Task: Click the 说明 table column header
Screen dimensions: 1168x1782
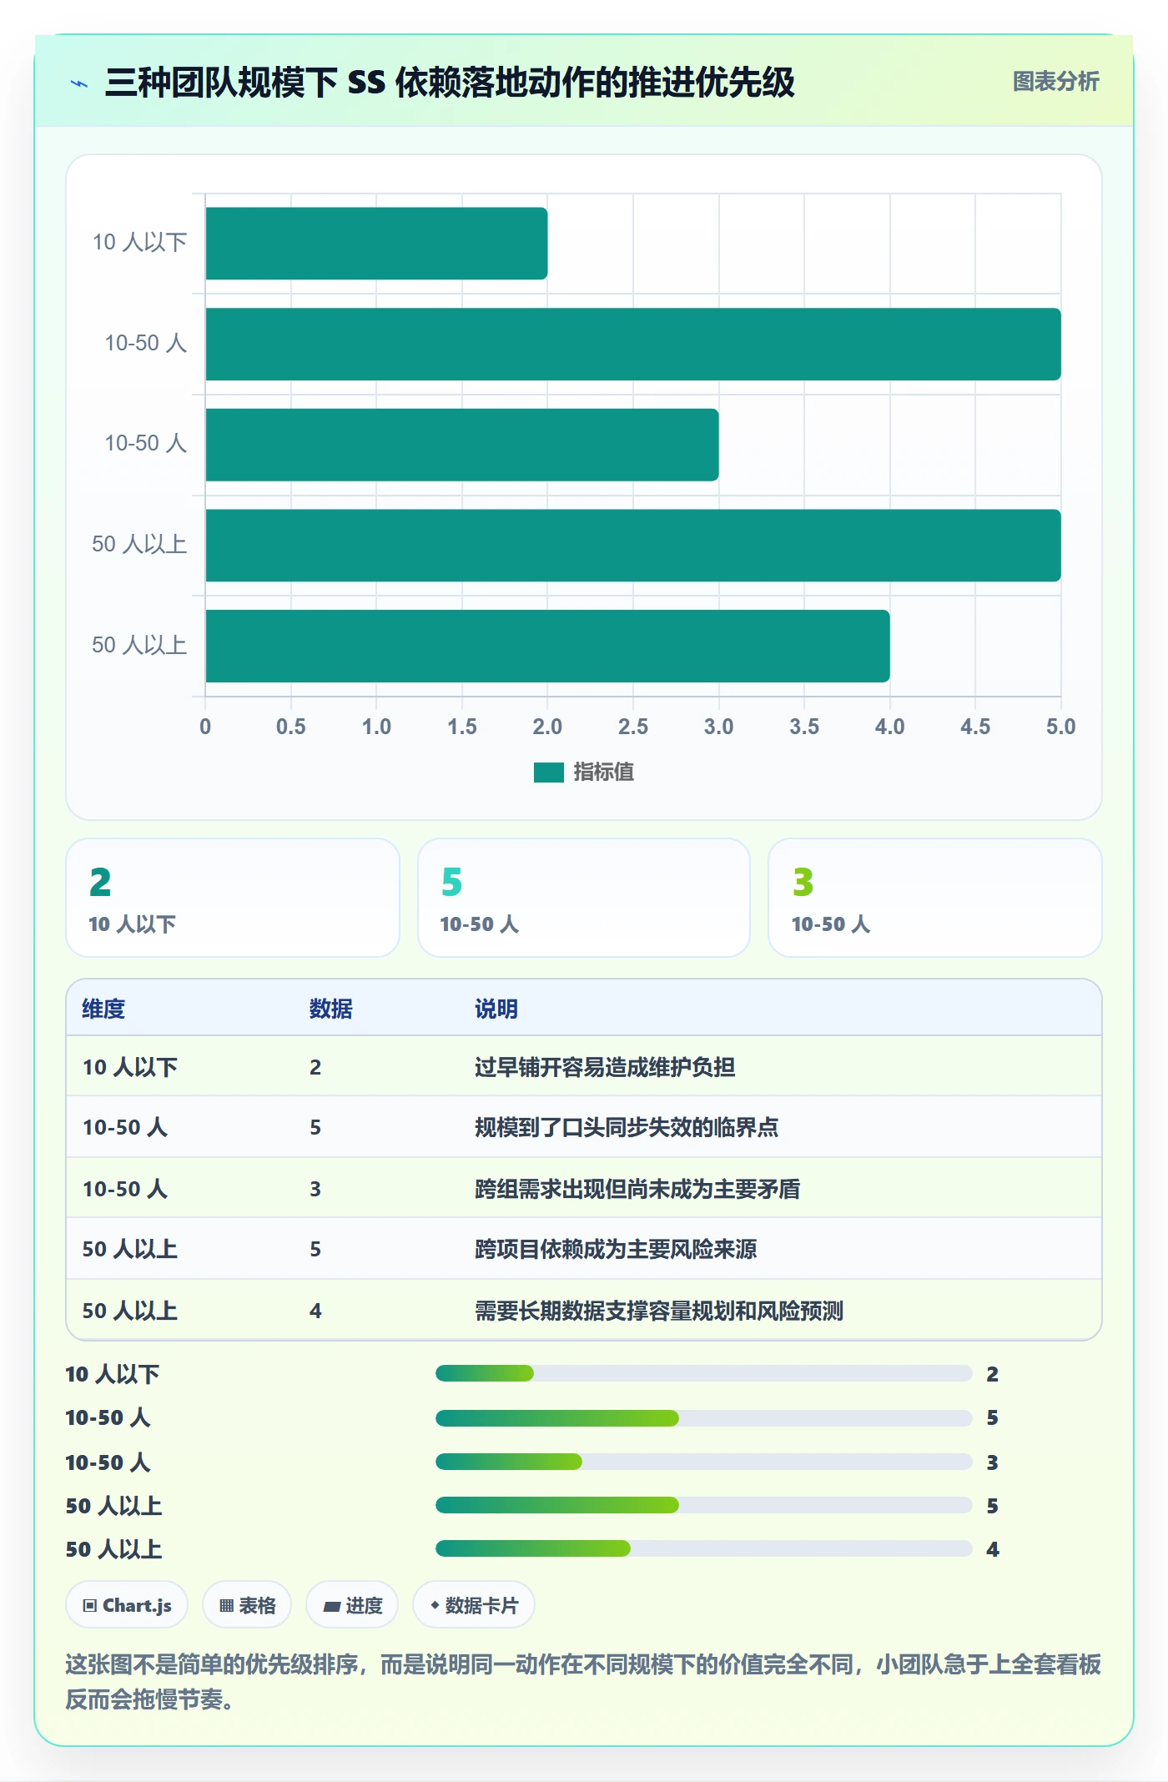Action: point(496,1009)
